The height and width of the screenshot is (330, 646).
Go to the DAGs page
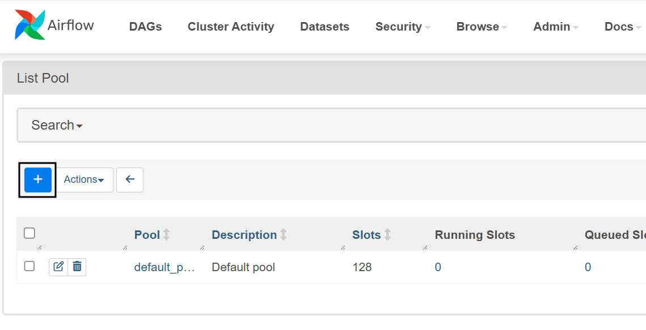pos(145,27)
